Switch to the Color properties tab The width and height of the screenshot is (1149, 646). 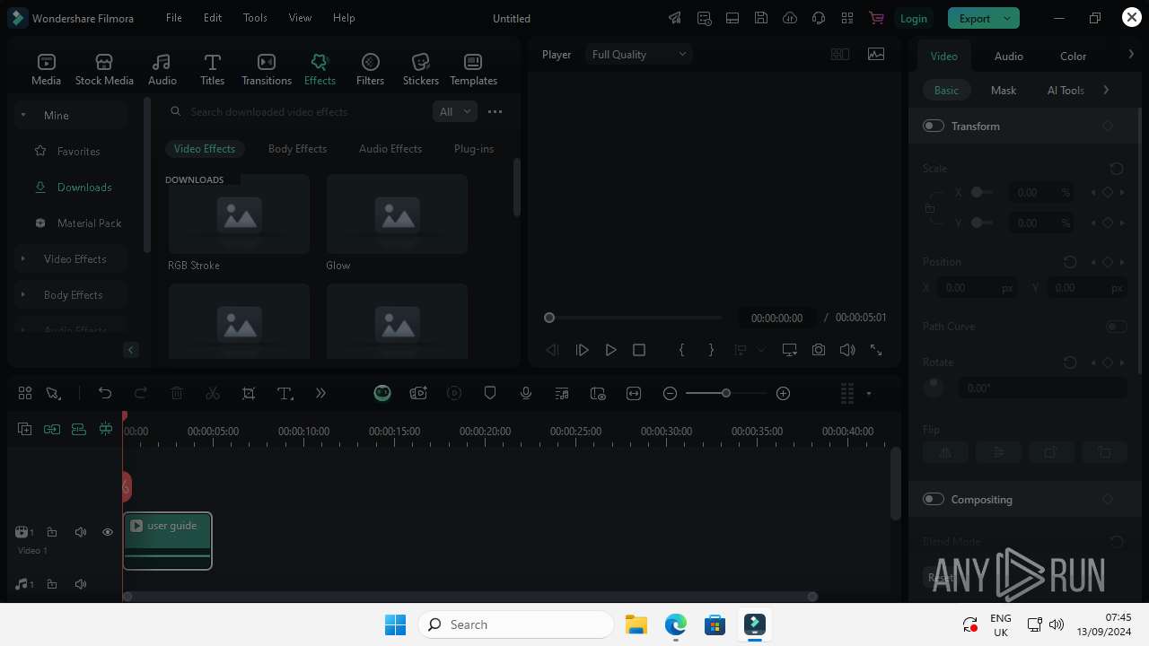tap(1074, 56)
